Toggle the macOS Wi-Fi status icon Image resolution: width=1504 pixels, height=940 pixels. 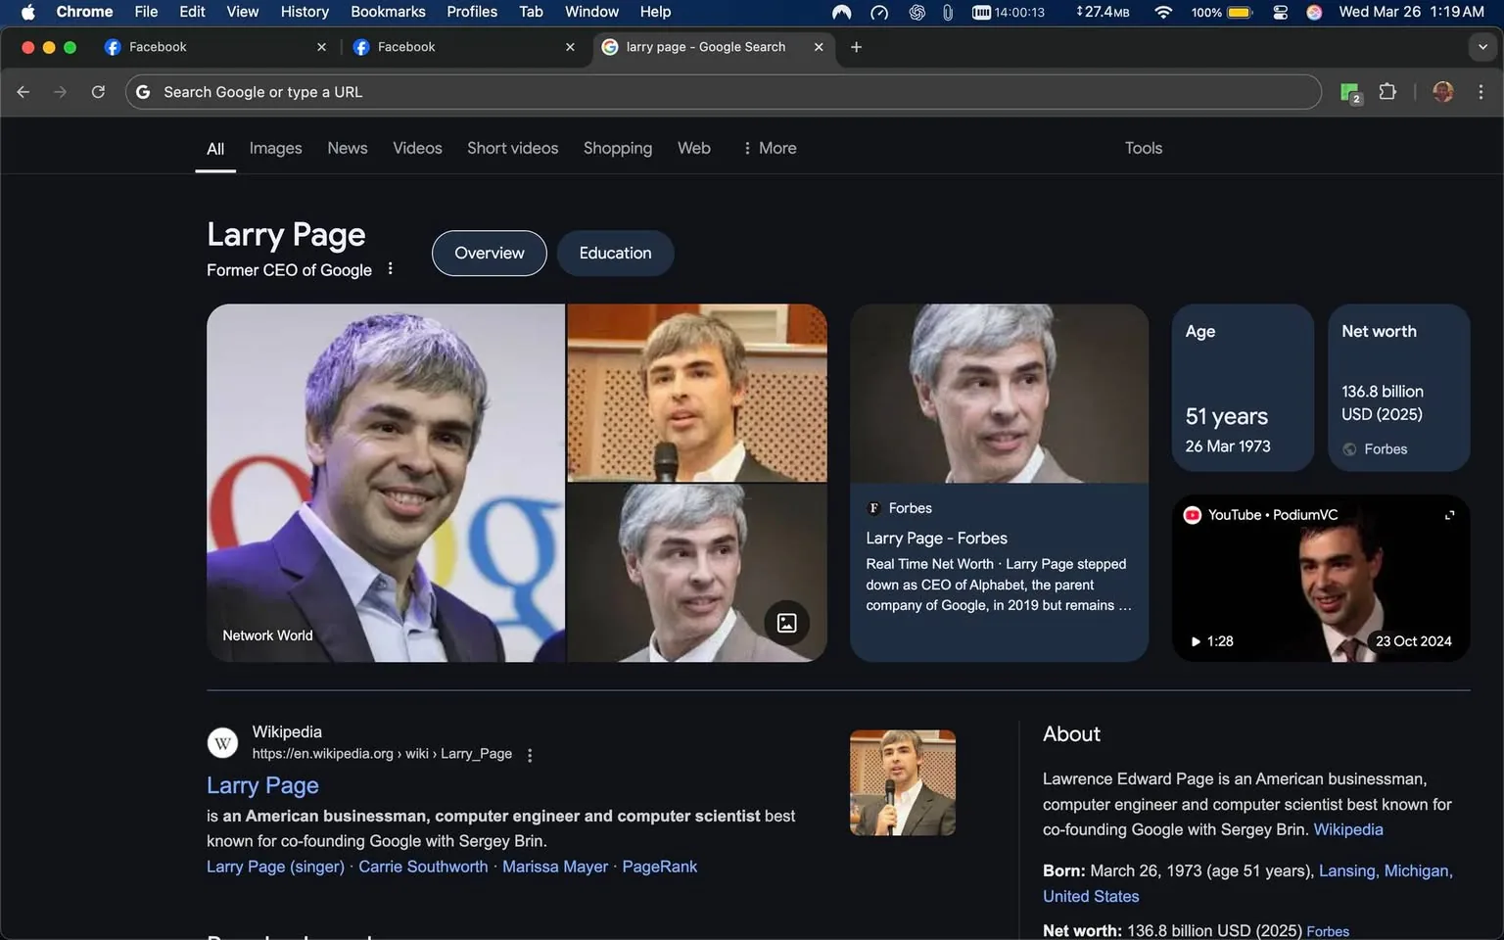(1162, 12)
